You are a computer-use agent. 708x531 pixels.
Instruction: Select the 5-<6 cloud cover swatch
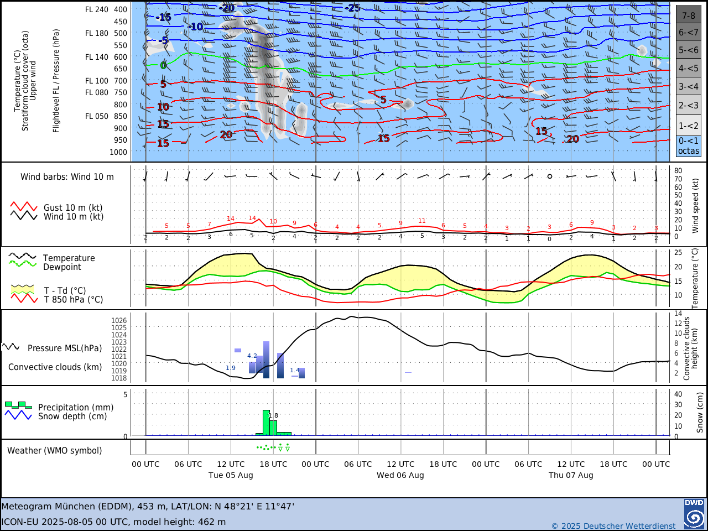pyautogui.click(x=689, y=50)
